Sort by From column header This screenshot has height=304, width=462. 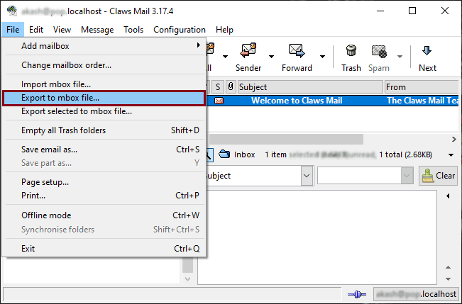pyautogui.click(x=422, y=87)
